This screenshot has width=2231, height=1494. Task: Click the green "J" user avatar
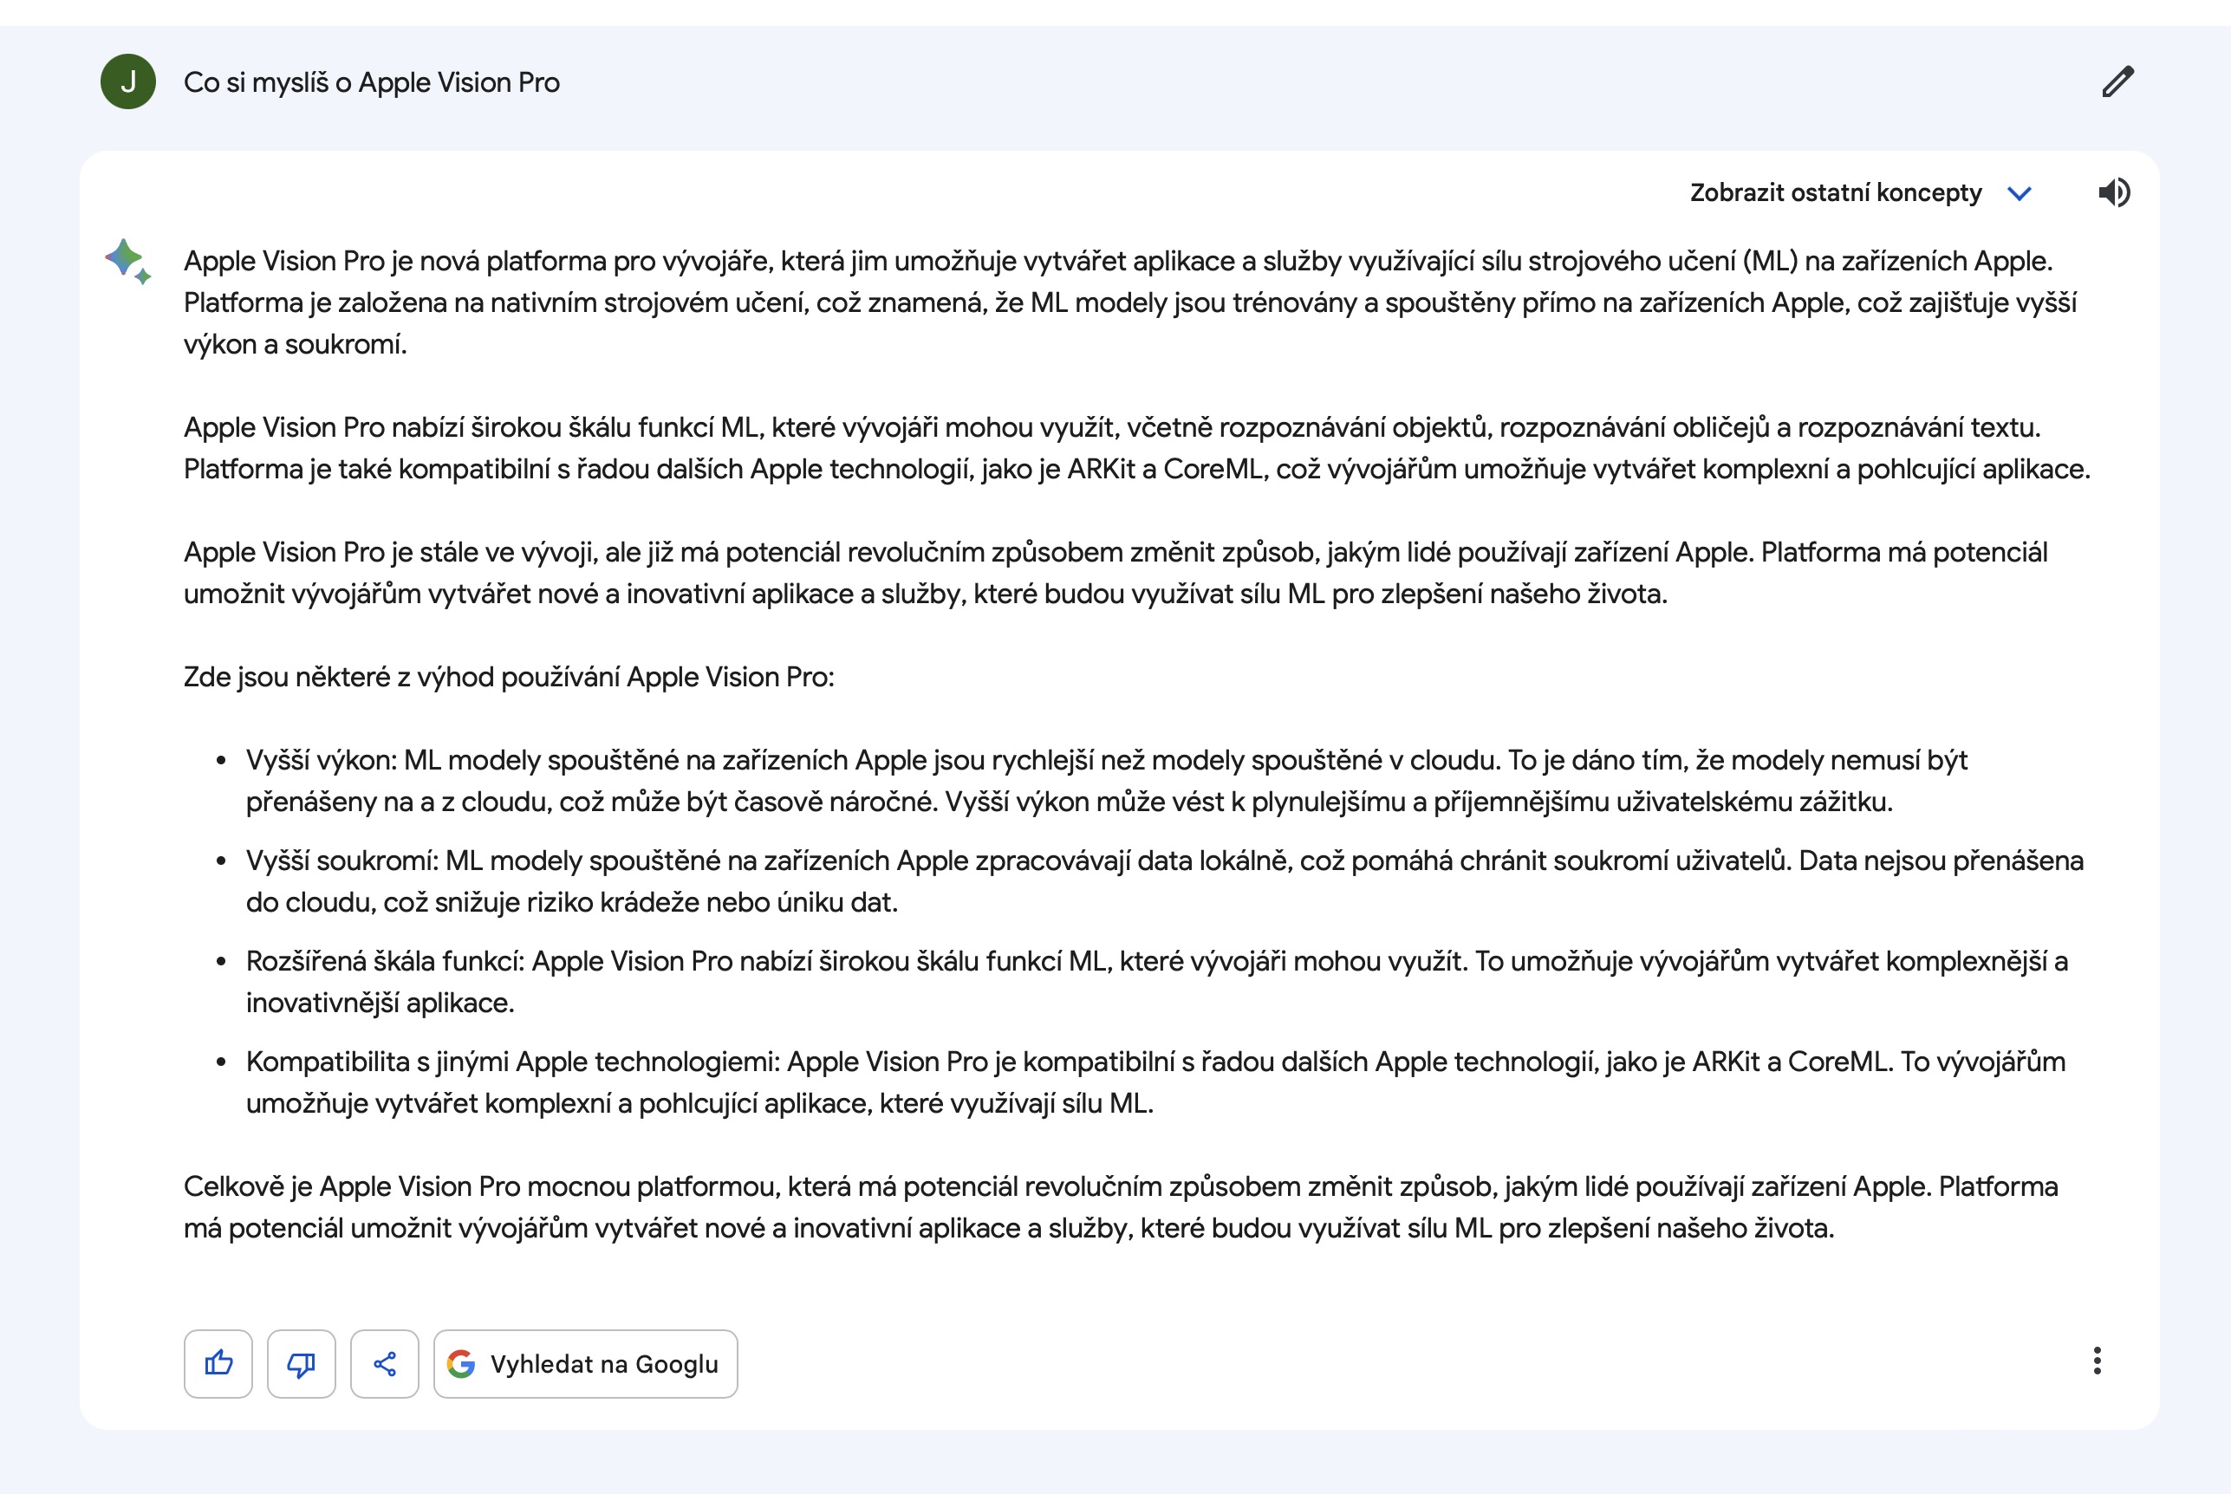point(127,82)
